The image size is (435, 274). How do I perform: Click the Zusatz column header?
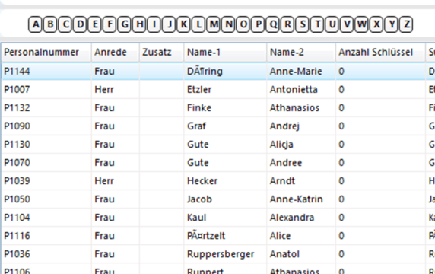pos(162,53)
